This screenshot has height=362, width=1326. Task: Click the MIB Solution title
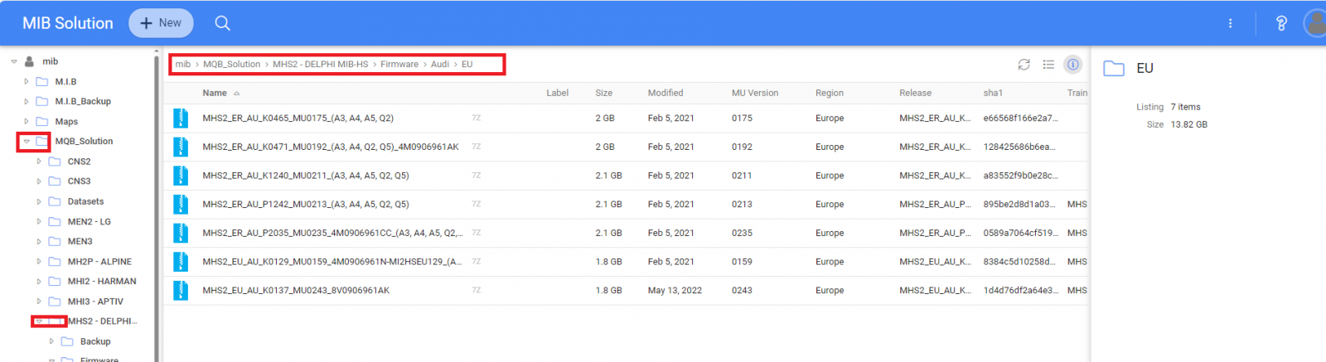pos(68,23)
